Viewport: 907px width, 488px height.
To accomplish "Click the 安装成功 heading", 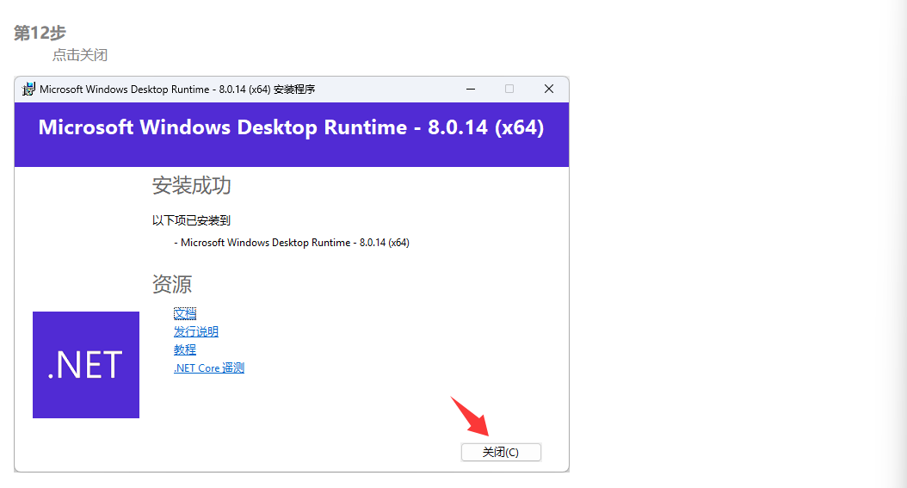I will point(191,185).
